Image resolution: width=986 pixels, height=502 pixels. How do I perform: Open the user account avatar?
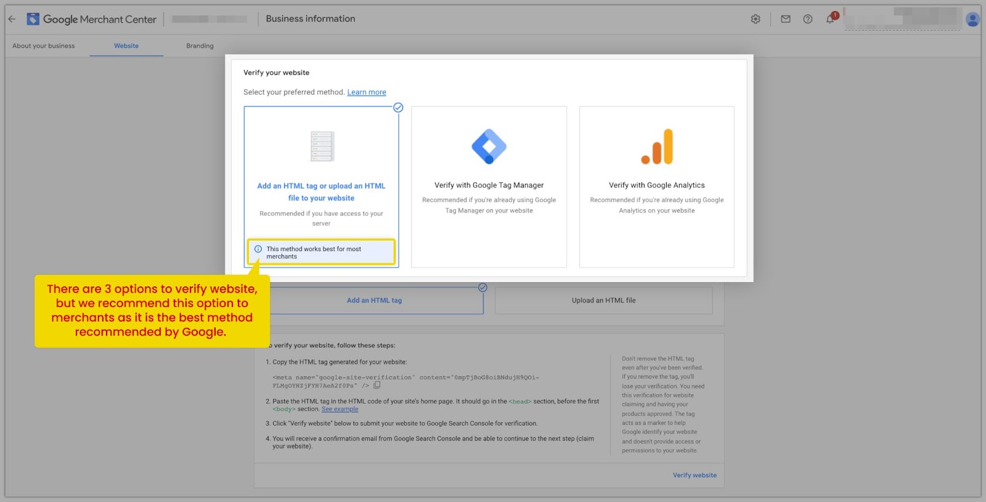[x=973, y=20]
